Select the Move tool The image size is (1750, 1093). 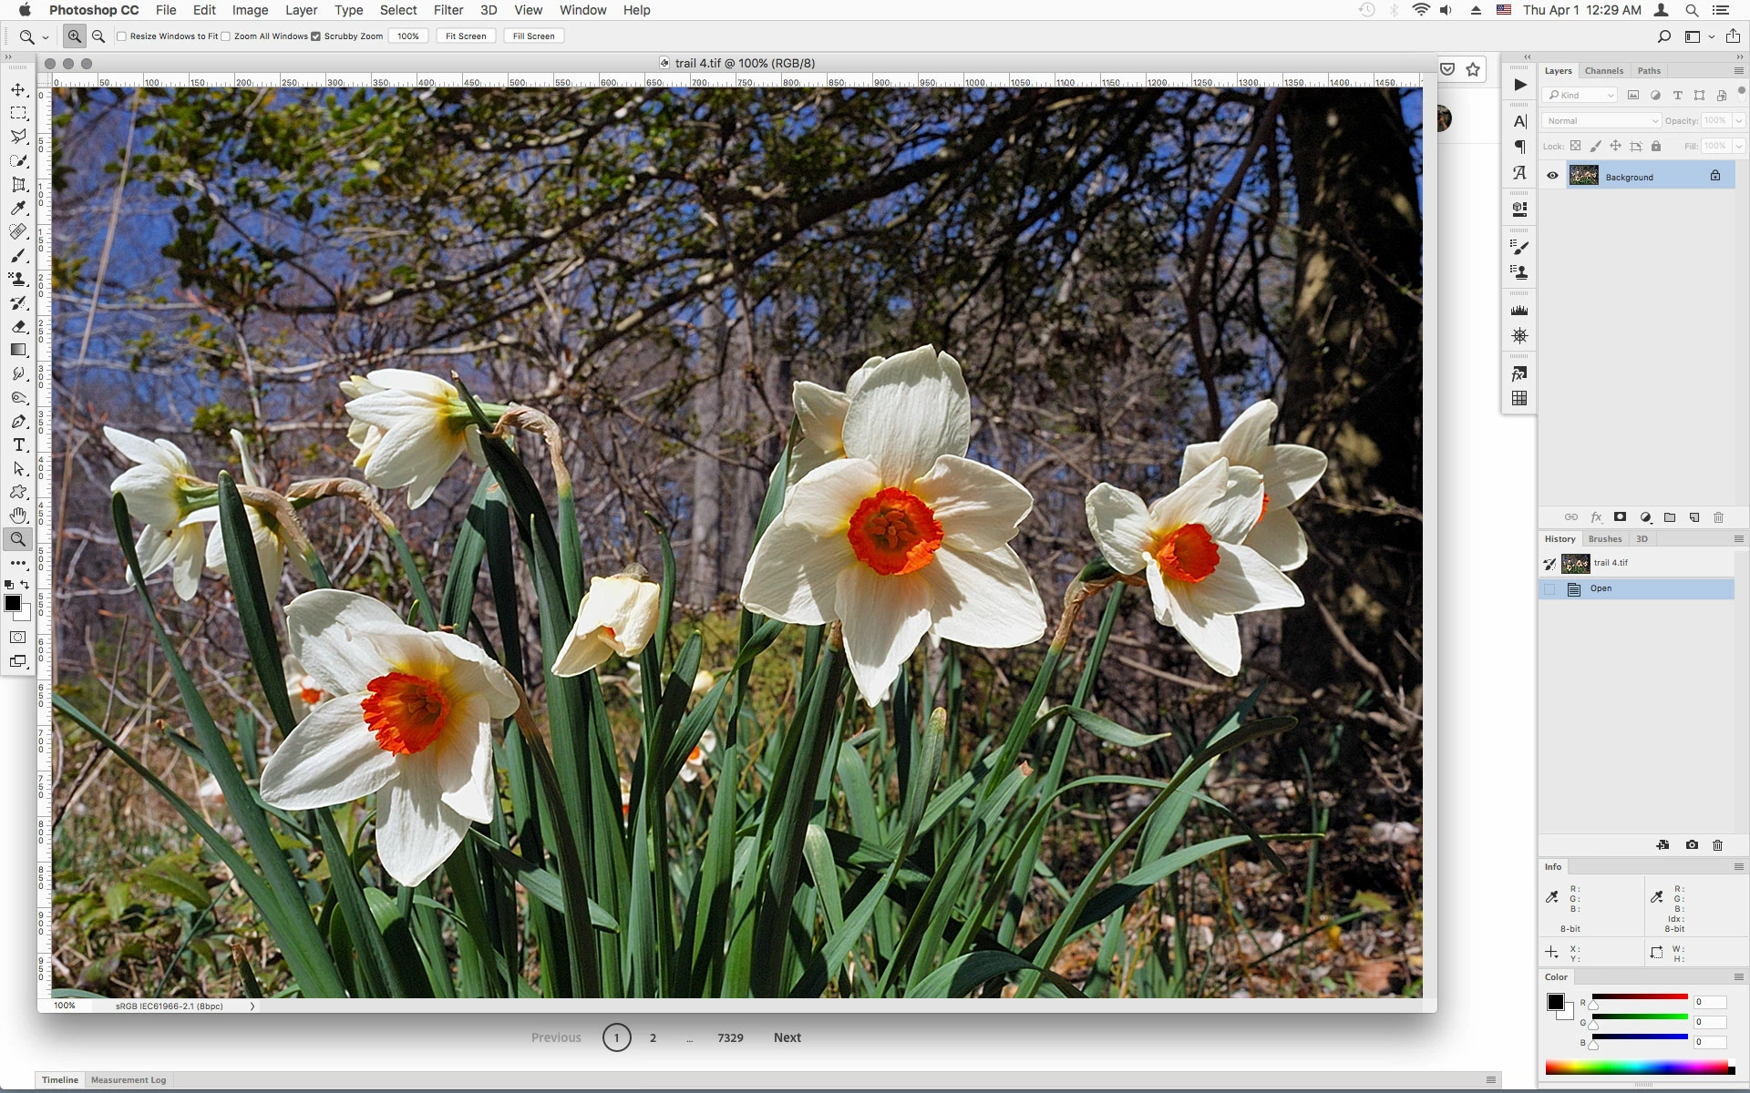tap(18, 90)
